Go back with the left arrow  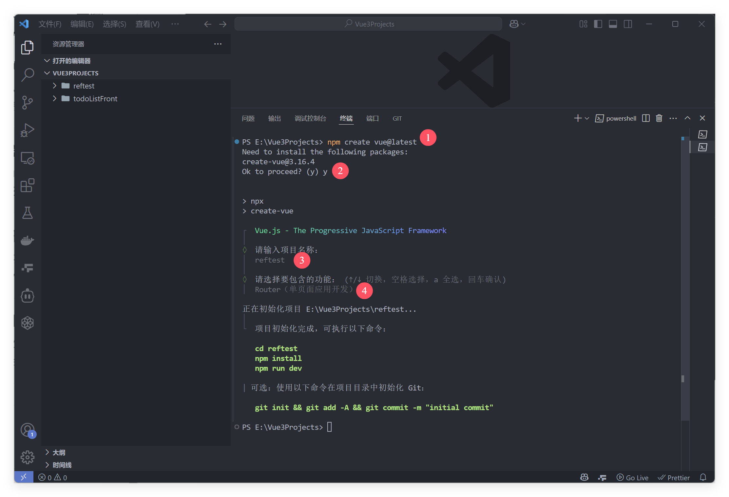point(208,24)
